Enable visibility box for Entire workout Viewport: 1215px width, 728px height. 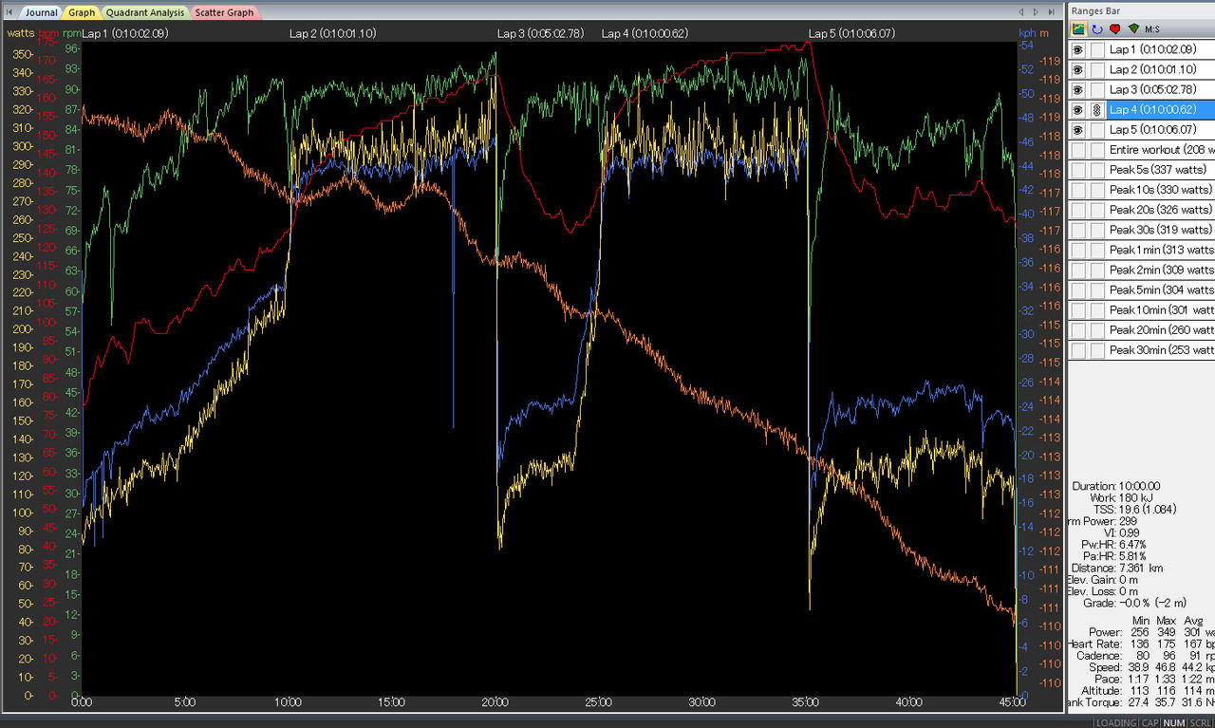1078,150
